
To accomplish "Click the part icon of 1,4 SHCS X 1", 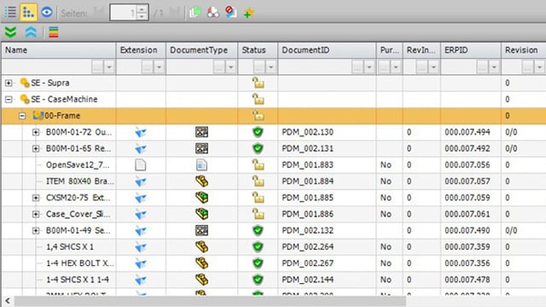I will pyautogui.click(x=201, y=246).
